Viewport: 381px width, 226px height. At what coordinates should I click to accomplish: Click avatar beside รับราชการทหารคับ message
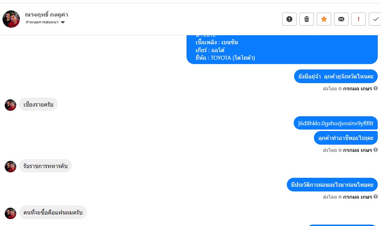coord(10,166)
